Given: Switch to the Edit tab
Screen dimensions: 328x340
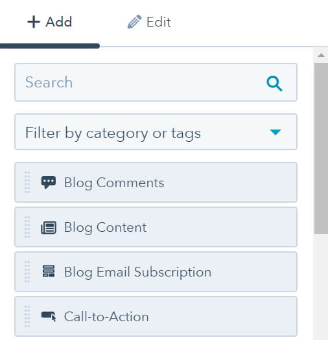Looking at the screenshot, I should coord(149,22).
